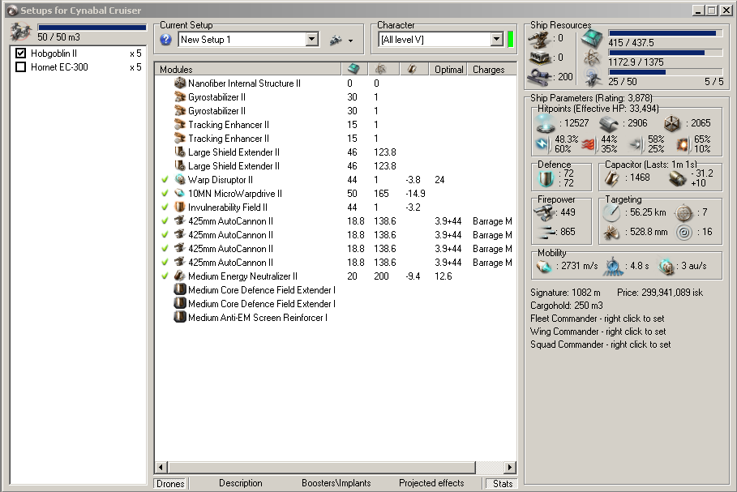This screenshot has height=492, width=737.
Task: Toggle the Stats panel button
Action: tap(502, 484)
